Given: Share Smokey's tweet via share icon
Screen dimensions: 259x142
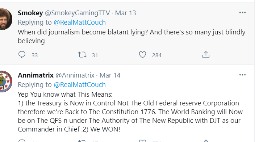Looking at the screenshot, I should point(206,55).
